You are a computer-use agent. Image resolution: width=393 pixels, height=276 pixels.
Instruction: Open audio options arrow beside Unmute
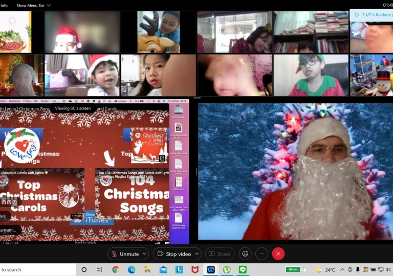[x=145, y=254]
